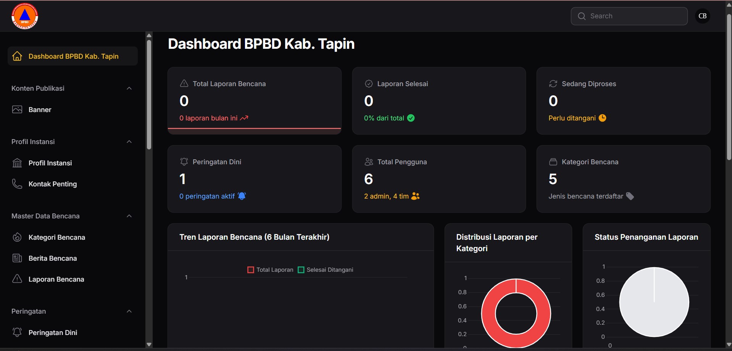Collapse the Master Data Bencana section
Viewport: 732px width, 351px height.
click(129, 216)
